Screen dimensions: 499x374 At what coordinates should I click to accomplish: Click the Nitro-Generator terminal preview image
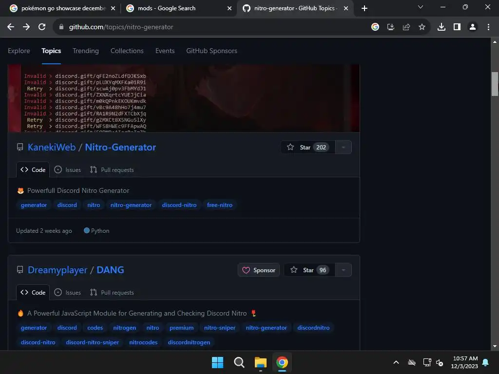coord(184,98)
